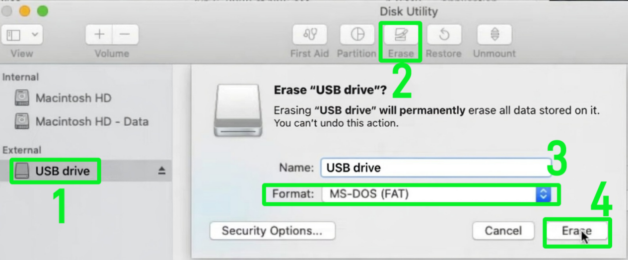Click the sidebar View icon

[x=14, y=35]
